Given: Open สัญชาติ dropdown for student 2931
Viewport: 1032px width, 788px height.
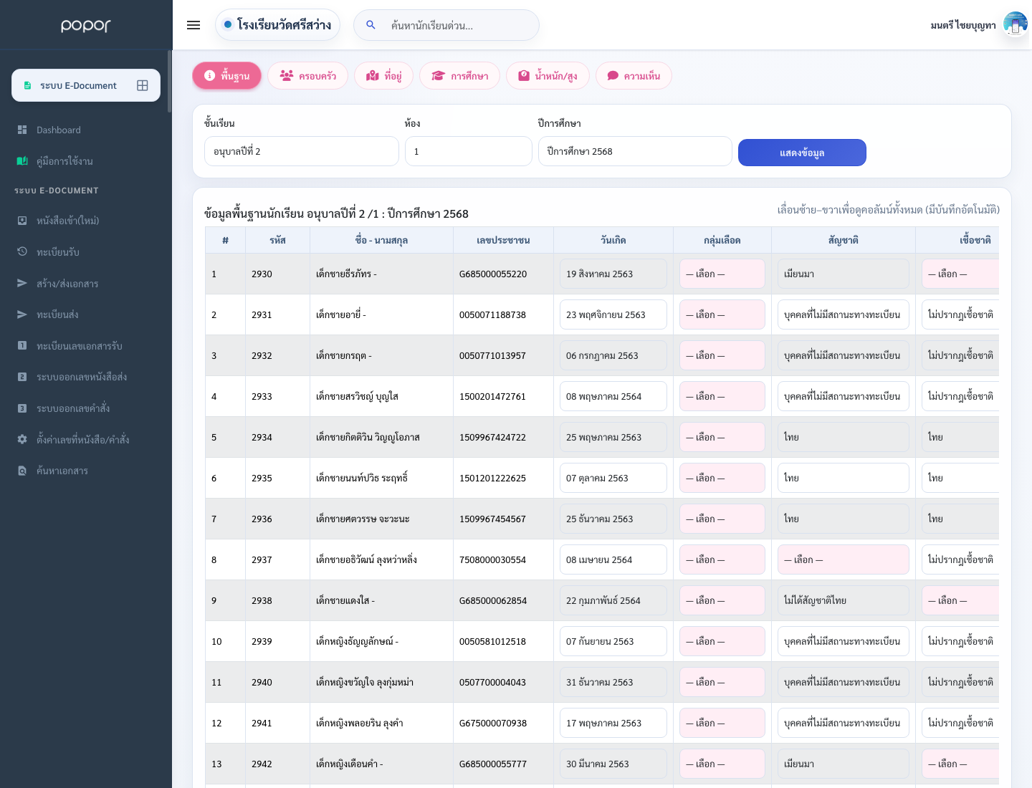Looking at the screenshot, I should 844,314.
